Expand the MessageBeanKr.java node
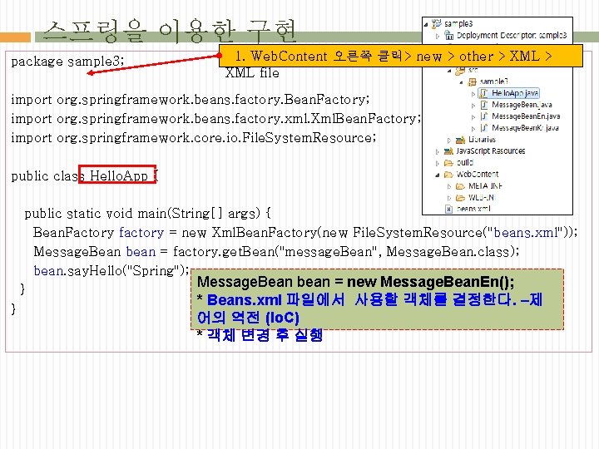Image resolution: width=599 pixels, height=449 pixels. (x=473, y=129)
